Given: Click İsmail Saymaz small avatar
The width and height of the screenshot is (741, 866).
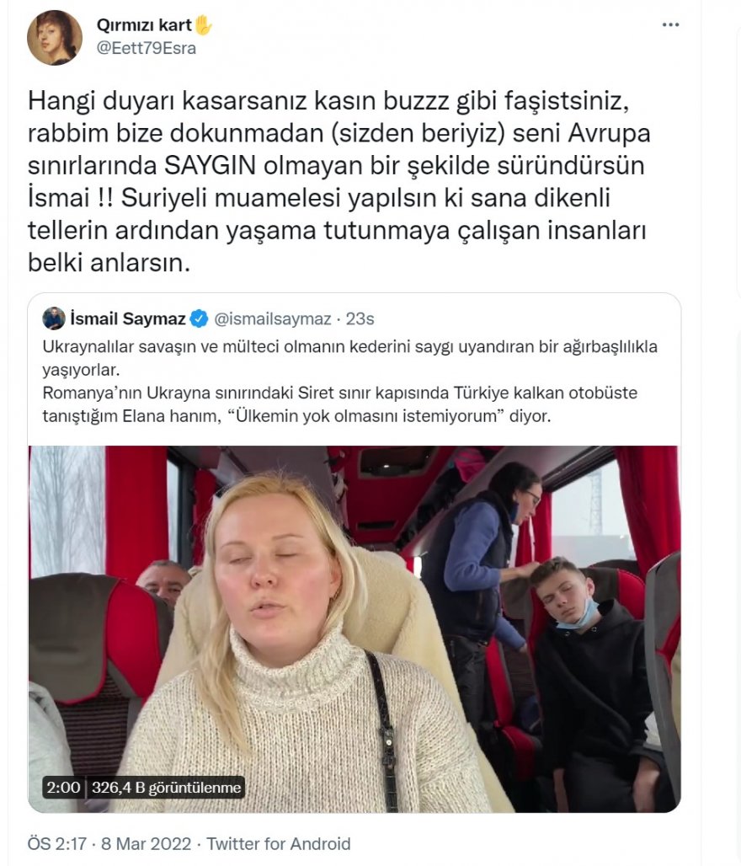Looking at the screenshot, I should coord(54,318).
